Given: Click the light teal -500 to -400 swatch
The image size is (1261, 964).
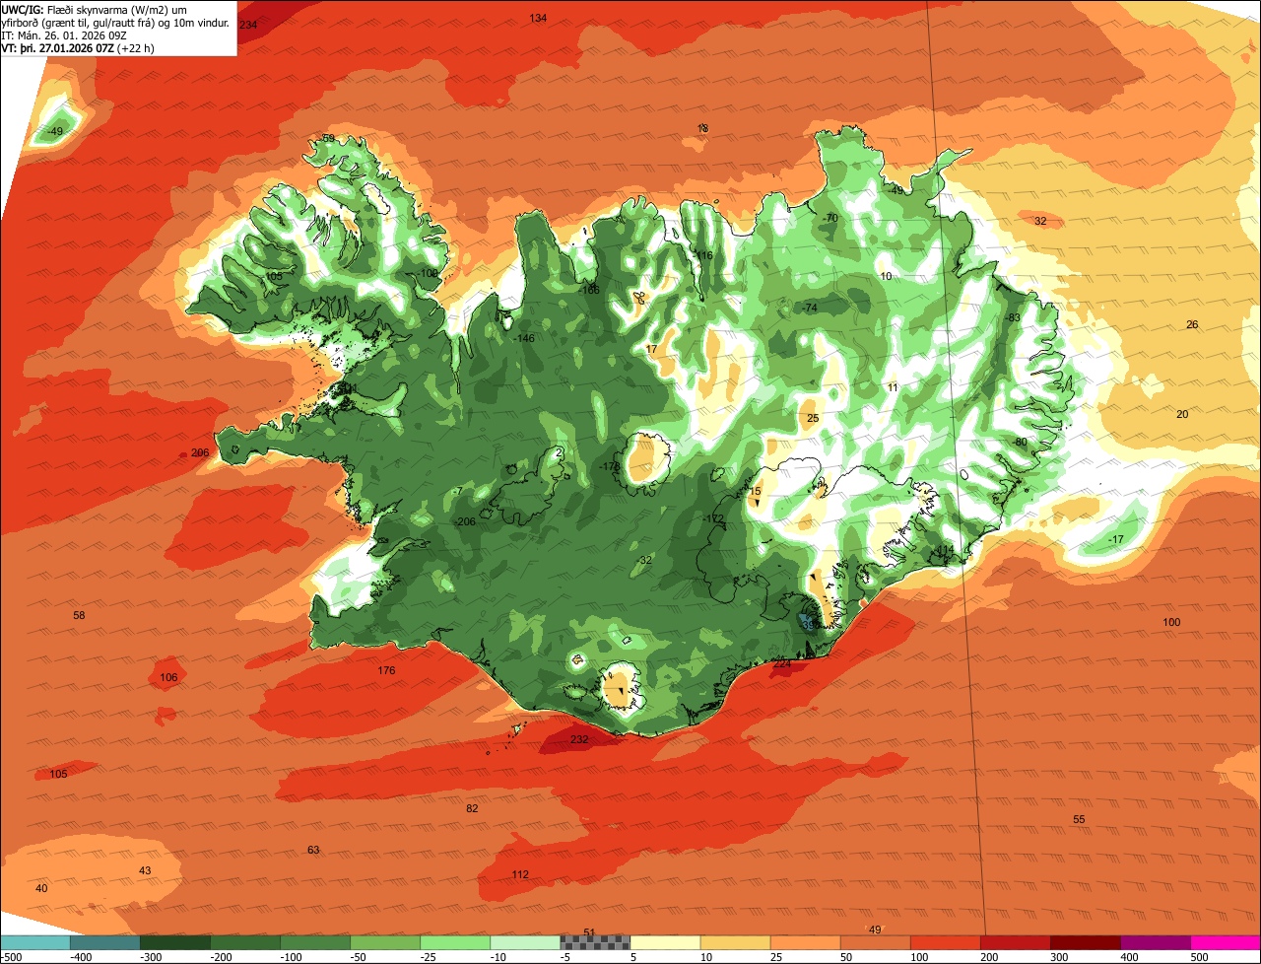Looking at the screenshot, I should tap(34, 942).
